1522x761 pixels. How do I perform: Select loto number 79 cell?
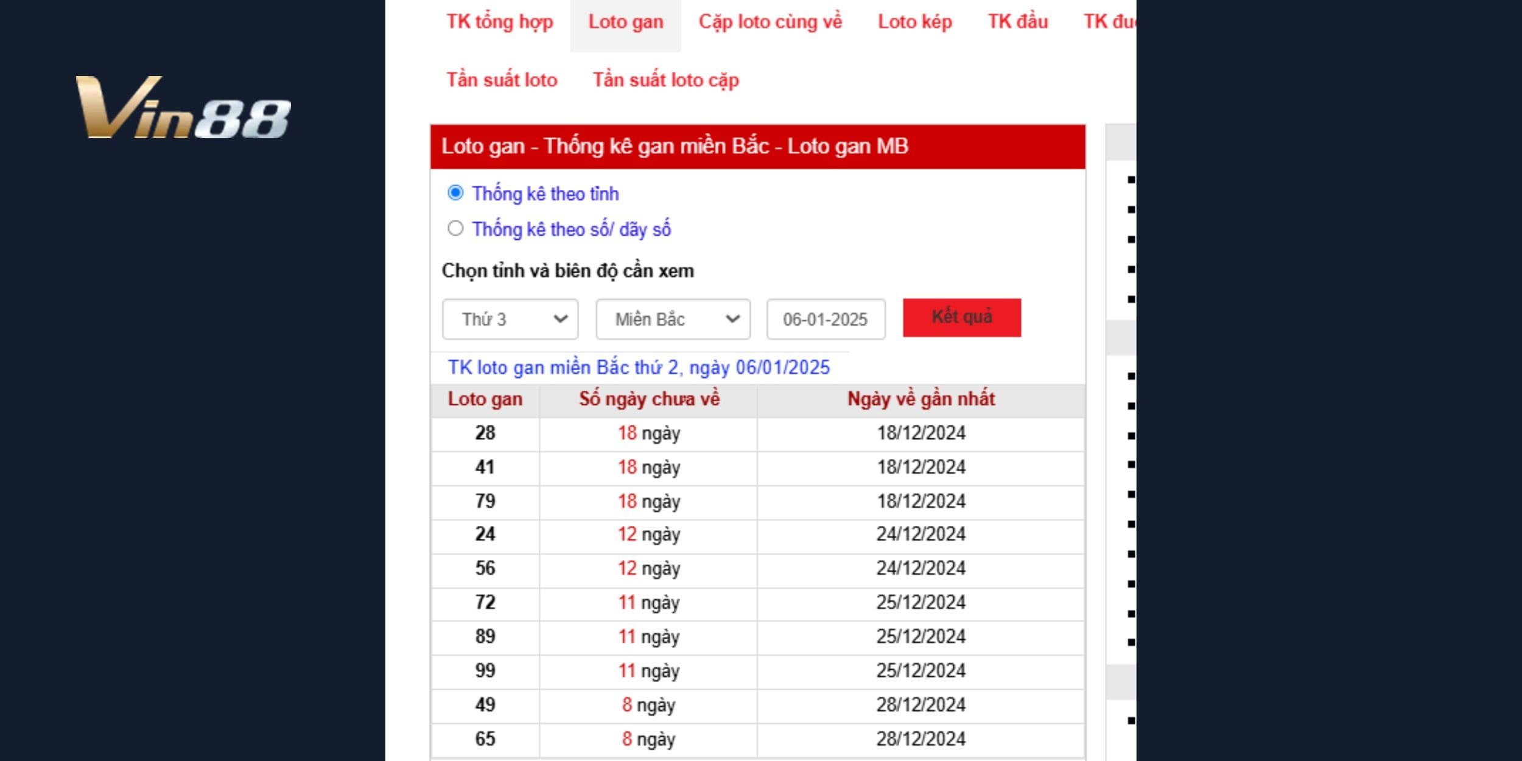coord(485,502)
